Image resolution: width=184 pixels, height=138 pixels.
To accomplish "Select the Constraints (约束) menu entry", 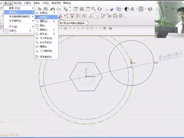I will pyautogui.click(x=12, y=31).
